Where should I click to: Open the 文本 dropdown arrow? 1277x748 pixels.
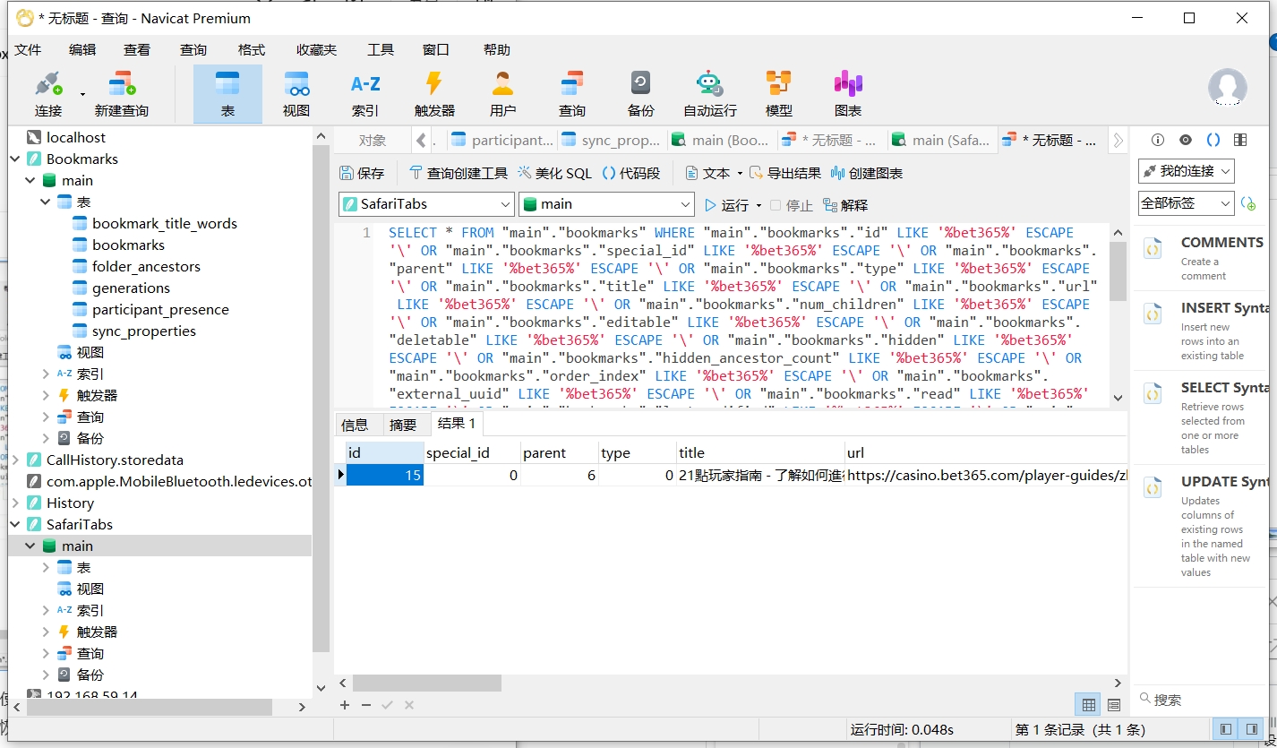740,173
